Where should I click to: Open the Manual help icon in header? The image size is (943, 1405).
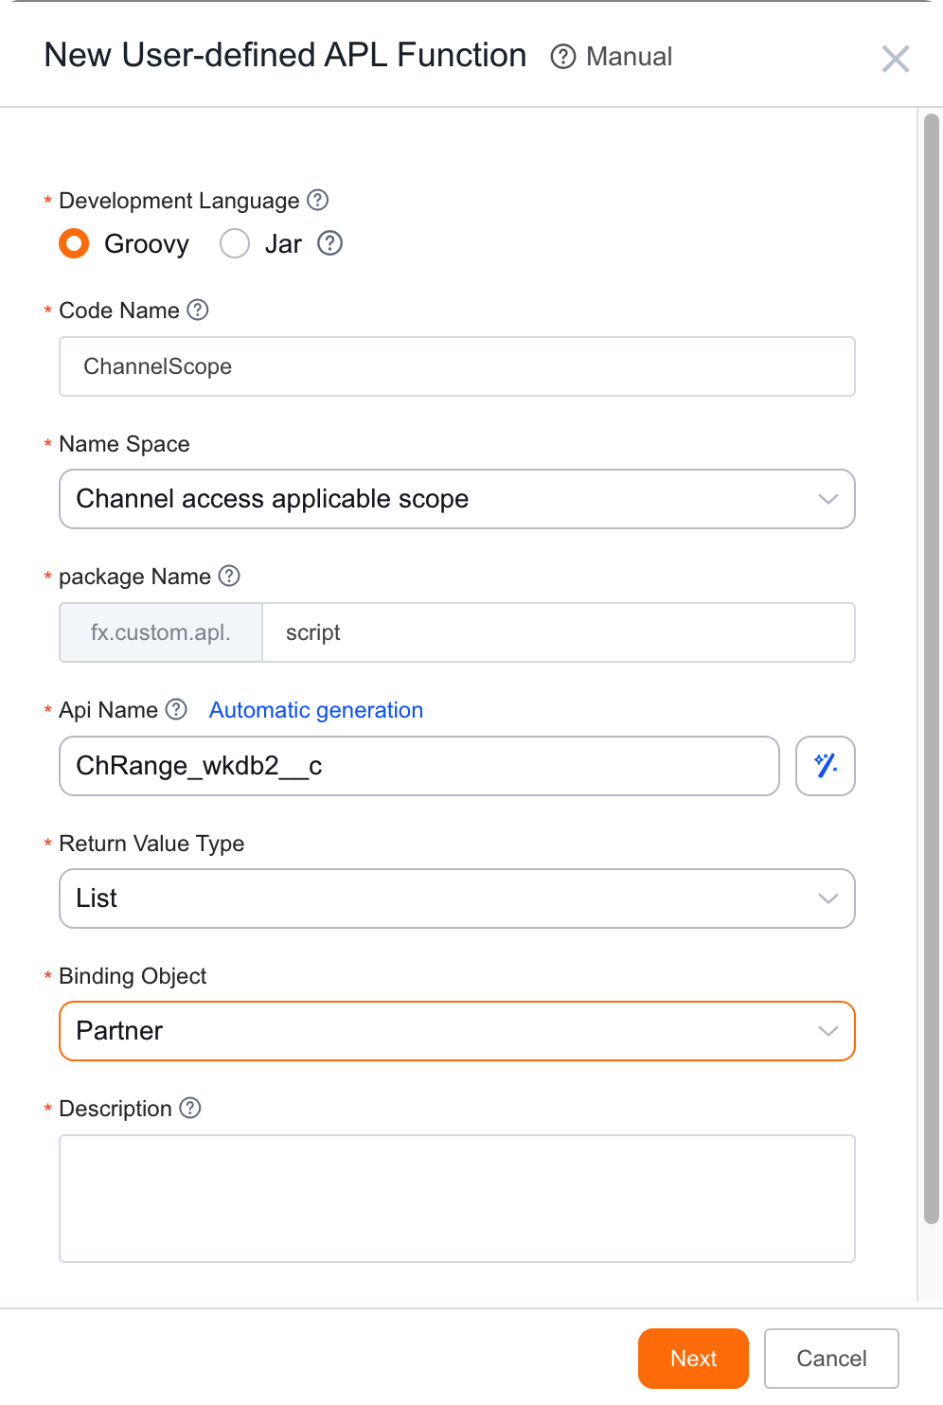[x=563, y=57]
